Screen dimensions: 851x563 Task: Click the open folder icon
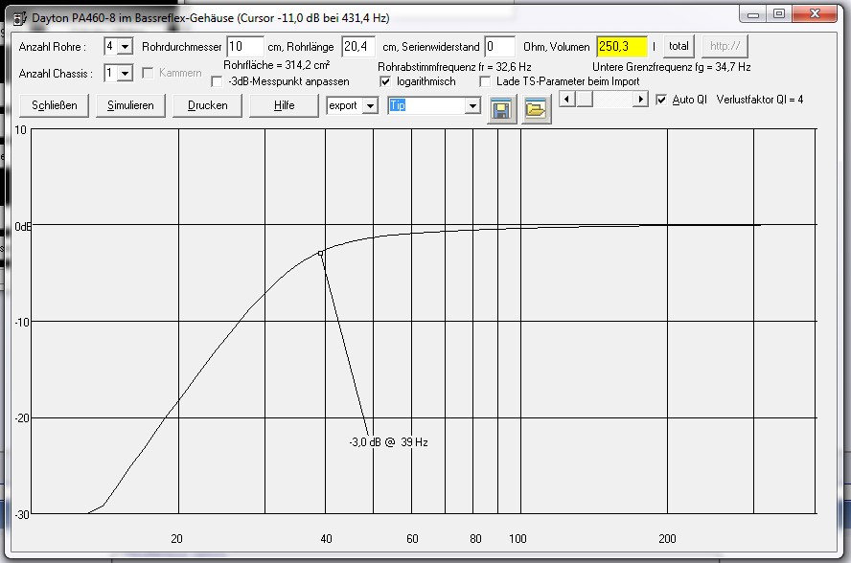537,110
